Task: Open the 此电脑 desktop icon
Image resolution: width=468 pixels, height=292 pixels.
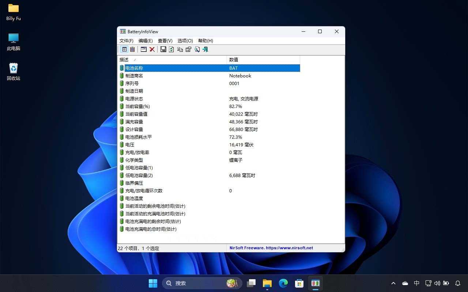Action: (13, 41)
